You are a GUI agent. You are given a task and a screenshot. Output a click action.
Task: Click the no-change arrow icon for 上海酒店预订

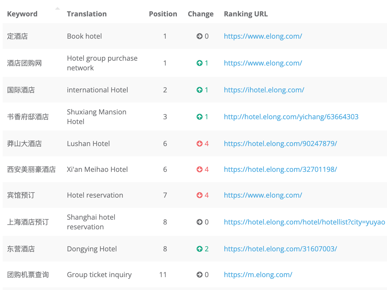tap(199, 222)
